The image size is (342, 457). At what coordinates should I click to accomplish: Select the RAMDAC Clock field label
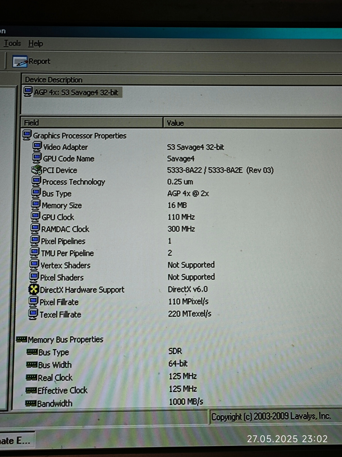pyautogui.click(x=65, y=229)
